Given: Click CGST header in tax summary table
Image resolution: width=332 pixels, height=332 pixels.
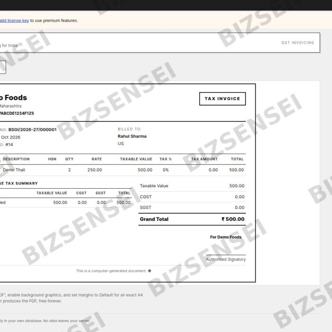Looking at the screenshot, I should click(81, 193).
